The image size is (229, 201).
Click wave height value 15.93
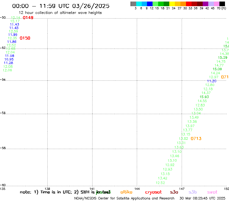[x=204, y=97]
